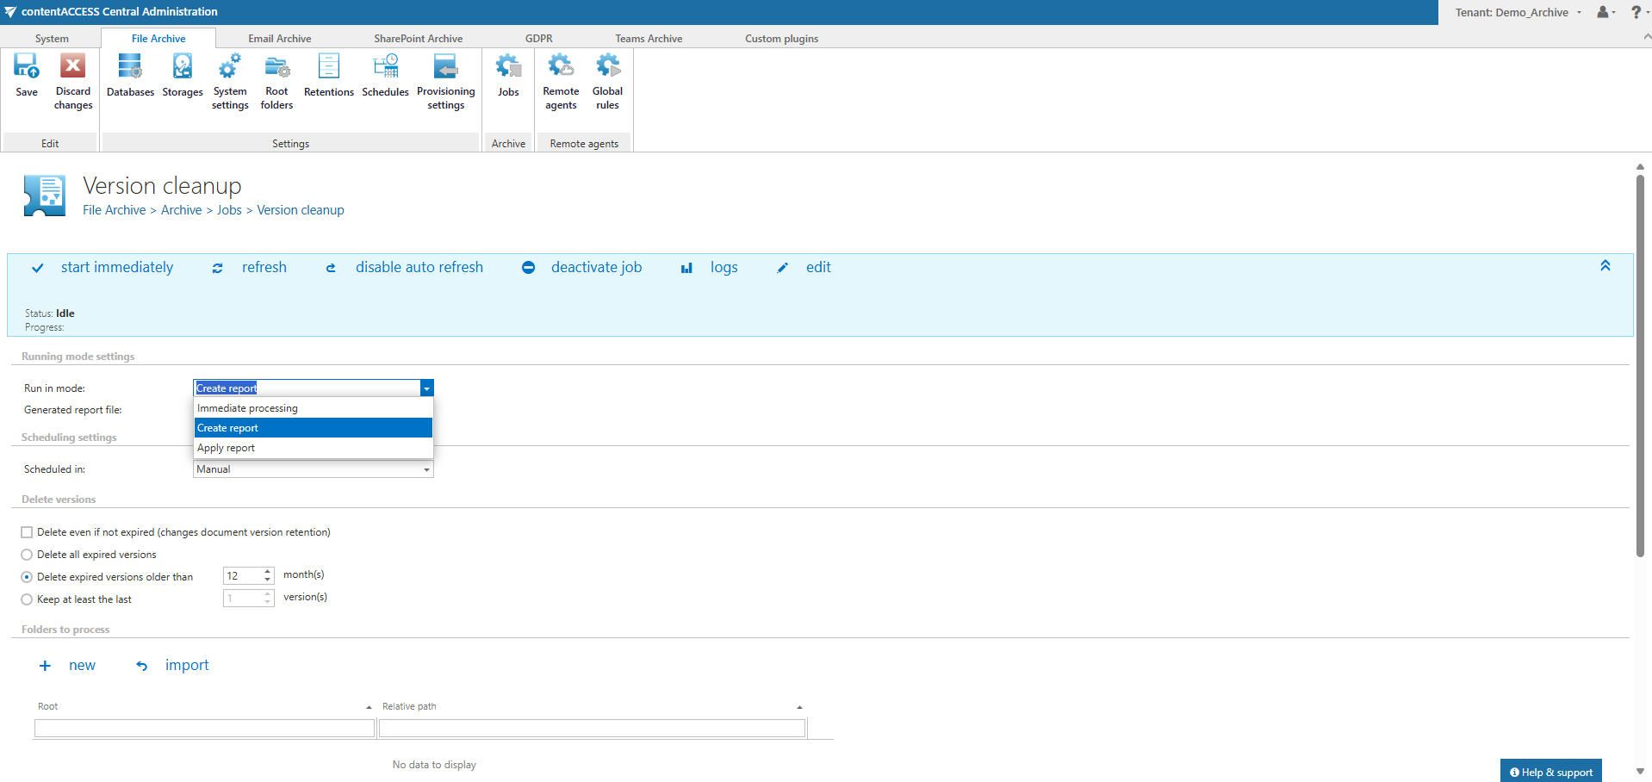Image resolution: width=1652 pixels, height=782 pixels.
Task: Click the Archive breadcrumb link
Action: click(x=182, y=210)
